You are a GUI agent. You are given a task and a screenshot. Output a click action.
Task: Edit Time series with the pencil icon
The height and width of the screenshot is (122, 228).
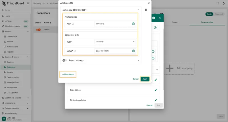156,90
